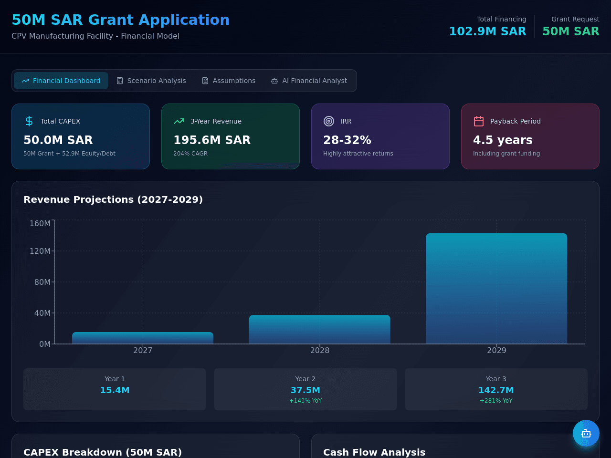The image size is (611, 458).
Task: Click the 4.5 years payback value
Action: point(503,140)
